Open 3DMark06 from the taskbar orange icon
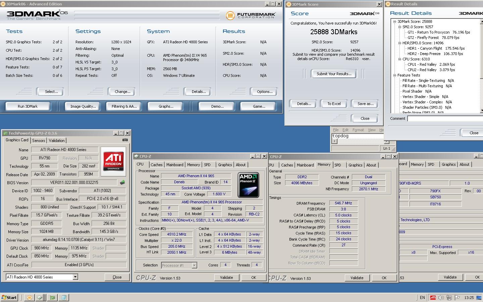Viewport: 483px width, 302px height. (29, 297)
